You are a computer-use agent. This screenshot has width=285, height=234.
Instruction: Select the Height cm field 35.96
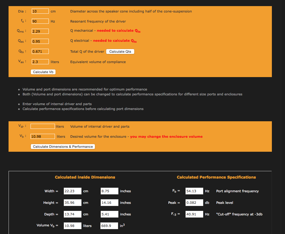[73, 203]
